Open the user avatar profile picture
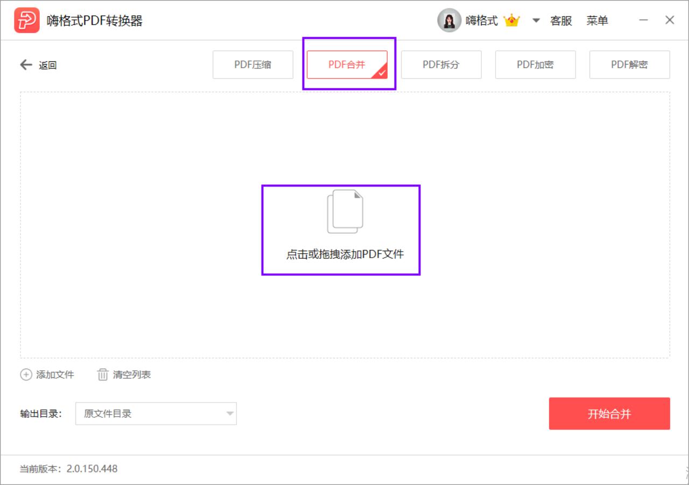Screen dimensions: 689x485 coord(449,20)
